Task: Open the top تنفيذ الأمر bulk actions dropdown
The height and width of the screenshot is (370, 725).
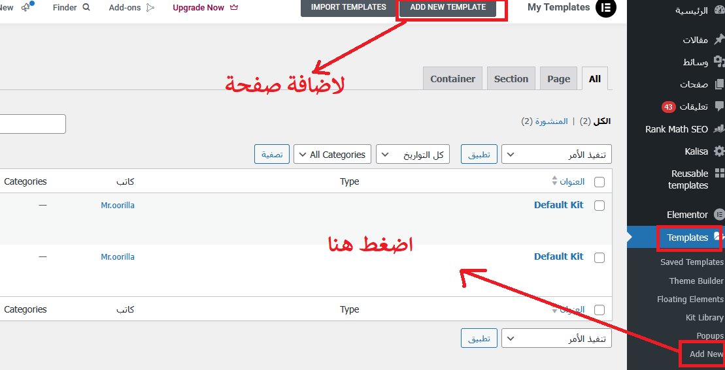Action: pyautogui.click(x=557, y=154)
